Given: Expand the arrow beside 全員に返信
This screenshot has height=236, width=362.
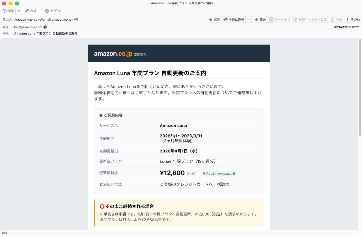Looking at the screenshot, I should click(x=249, y=19).
